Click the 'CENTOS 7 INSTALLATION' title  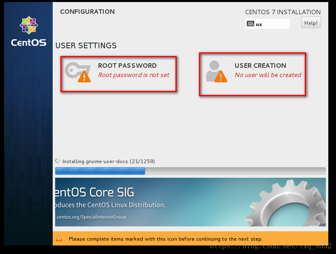pyautogui.click(x=283, y=12)
